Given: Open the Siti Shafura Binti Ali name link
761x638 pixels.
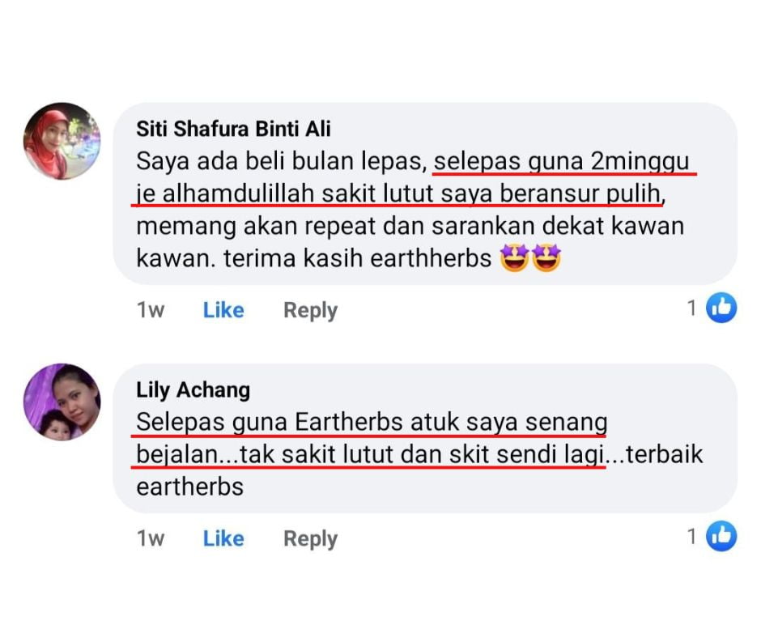Looking at the screenshot, I should pos(233,128).
